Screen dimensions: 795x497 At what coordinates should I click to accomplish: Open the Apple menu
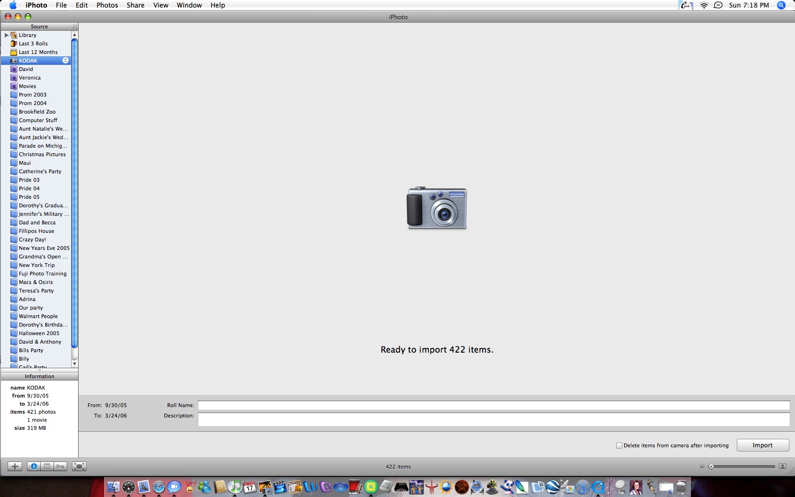click(x=13, y=5)
